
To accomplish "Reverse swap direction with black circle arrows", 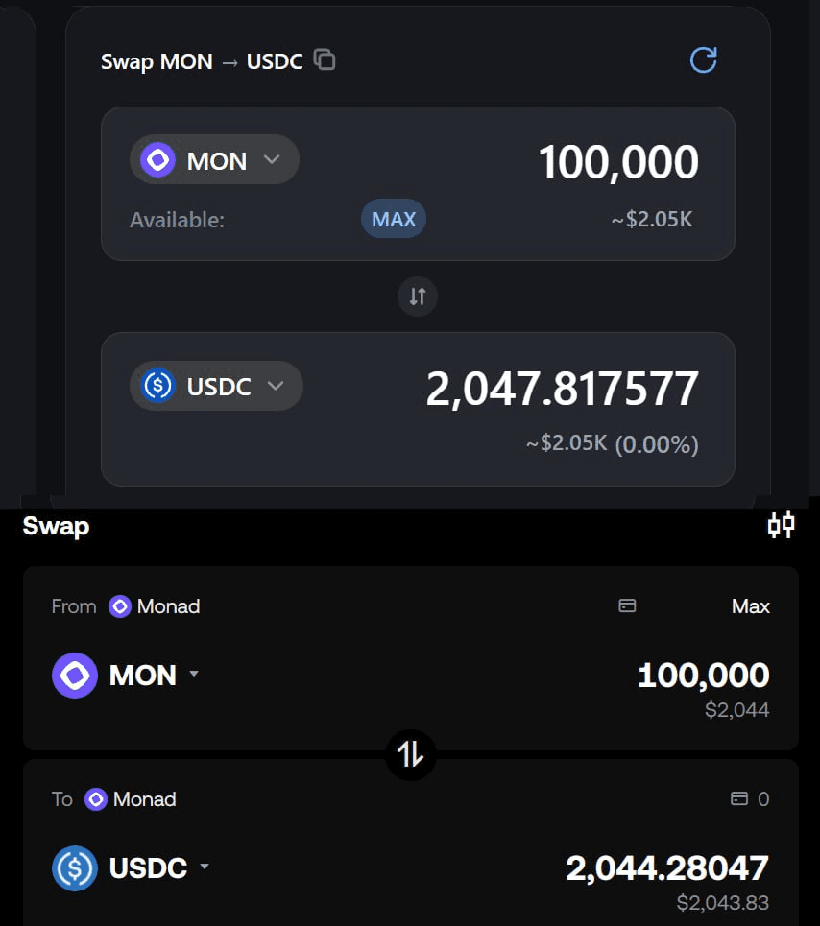I will [411, 754].
